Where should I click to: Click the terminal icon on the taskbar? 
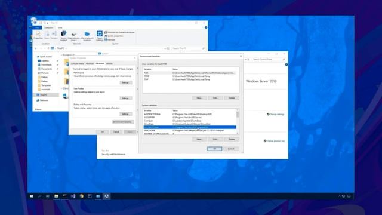tap(64, 196)
